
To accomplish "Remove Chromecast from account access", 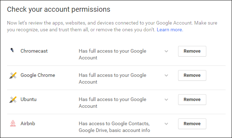I will point(192,51).
